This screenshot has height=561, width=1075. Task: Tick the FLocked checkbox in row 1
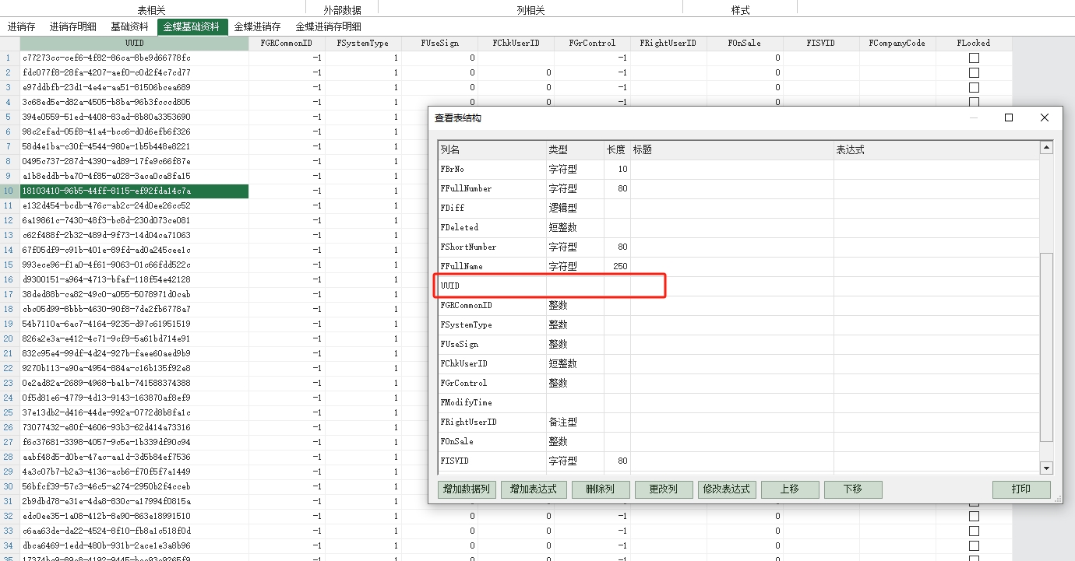(974, 58)
